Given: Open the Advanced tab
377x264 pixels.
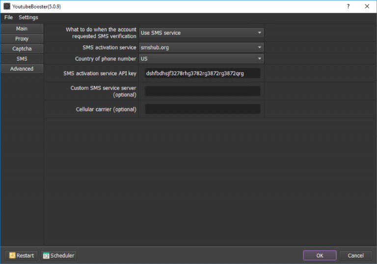Looking at the screenshot, I should (x=22, y=69).
